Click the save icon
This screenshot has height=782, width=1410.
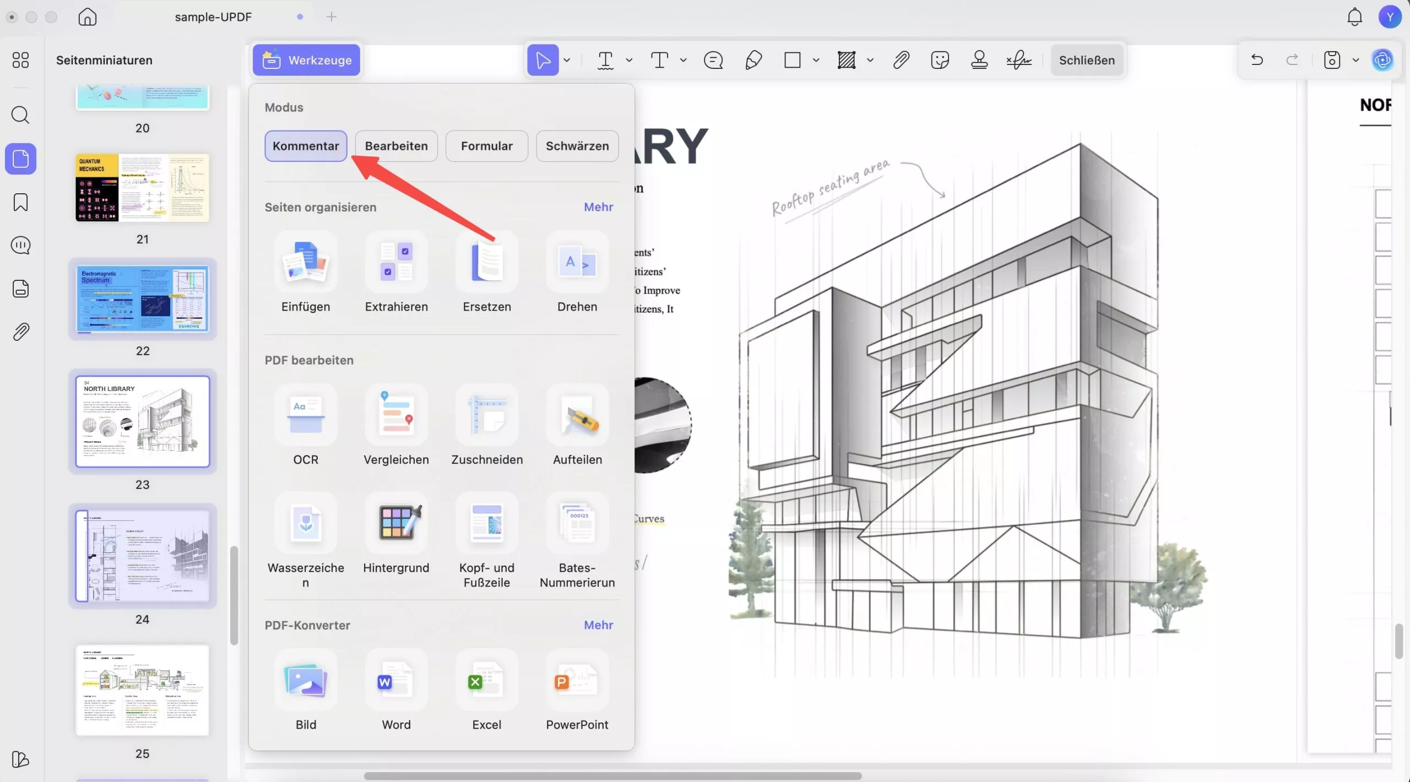coord(1332,59)
